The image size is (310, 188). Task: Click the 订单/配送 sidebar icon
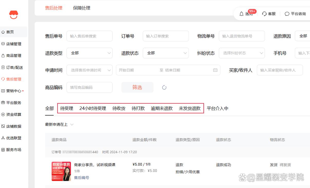tap(3, 67)
